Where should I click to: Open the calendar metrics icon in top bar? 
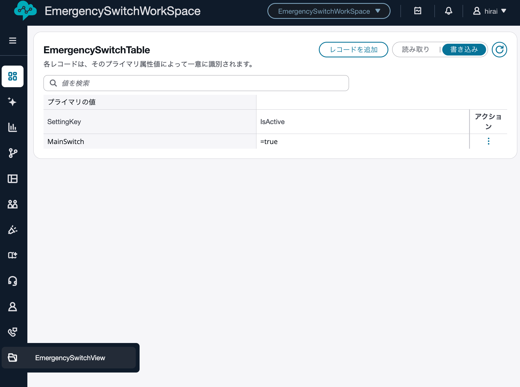pyautogui.click(x=417, y=11)
